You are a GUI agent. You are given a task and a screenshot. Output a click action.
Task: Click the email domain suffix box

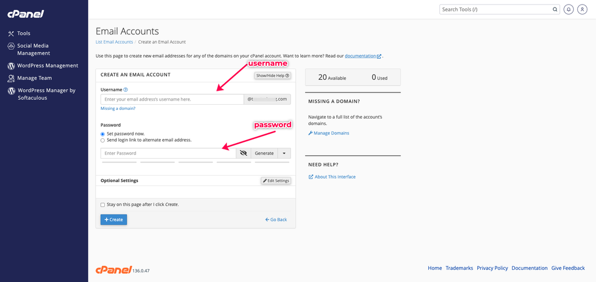point(267,99)
